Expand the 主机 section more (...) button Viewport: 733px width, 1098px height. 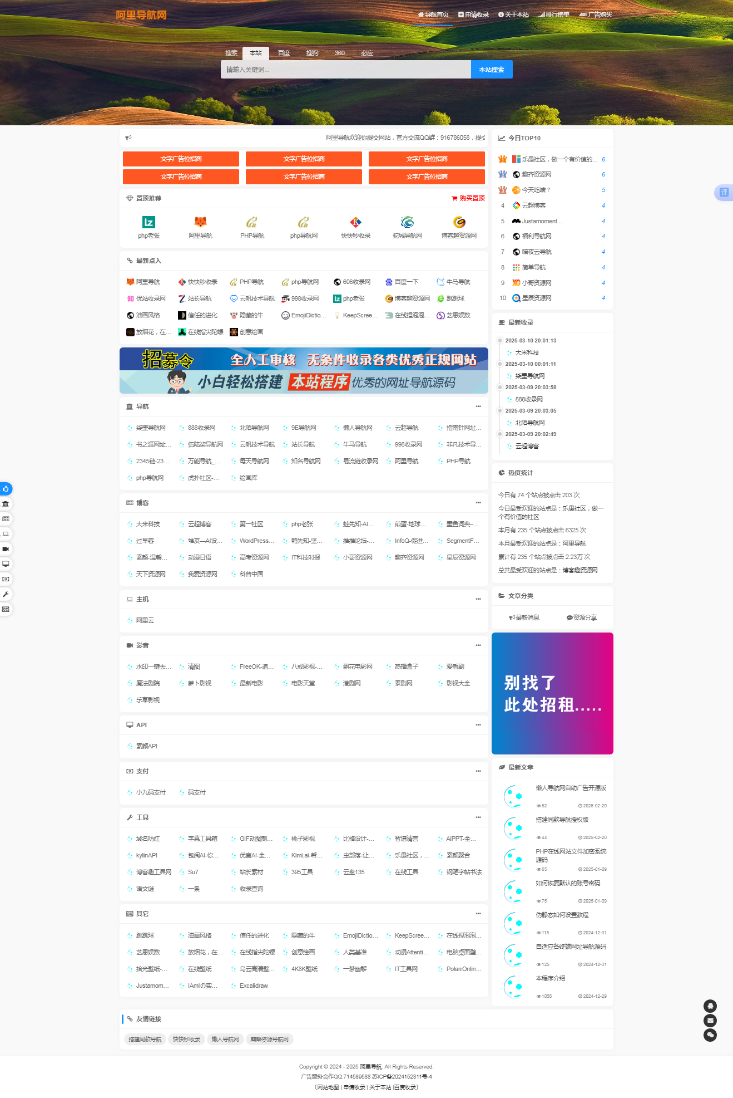pyautogui.click(x=478, y=599)
